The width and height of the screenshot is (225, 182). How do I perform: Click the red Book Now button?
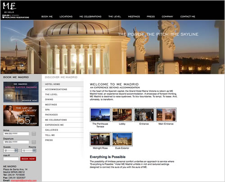pyautogui.click(x=28, y=159)
